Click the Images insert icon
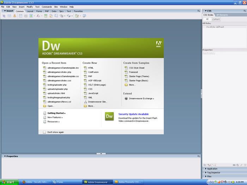Viewport: 247px width, 185px height. [x=31, y=16]
